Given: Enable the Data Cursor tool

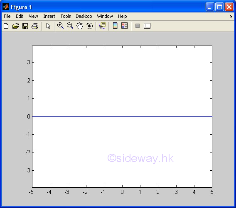Looking at the screenshot, I should pos(102,26).
